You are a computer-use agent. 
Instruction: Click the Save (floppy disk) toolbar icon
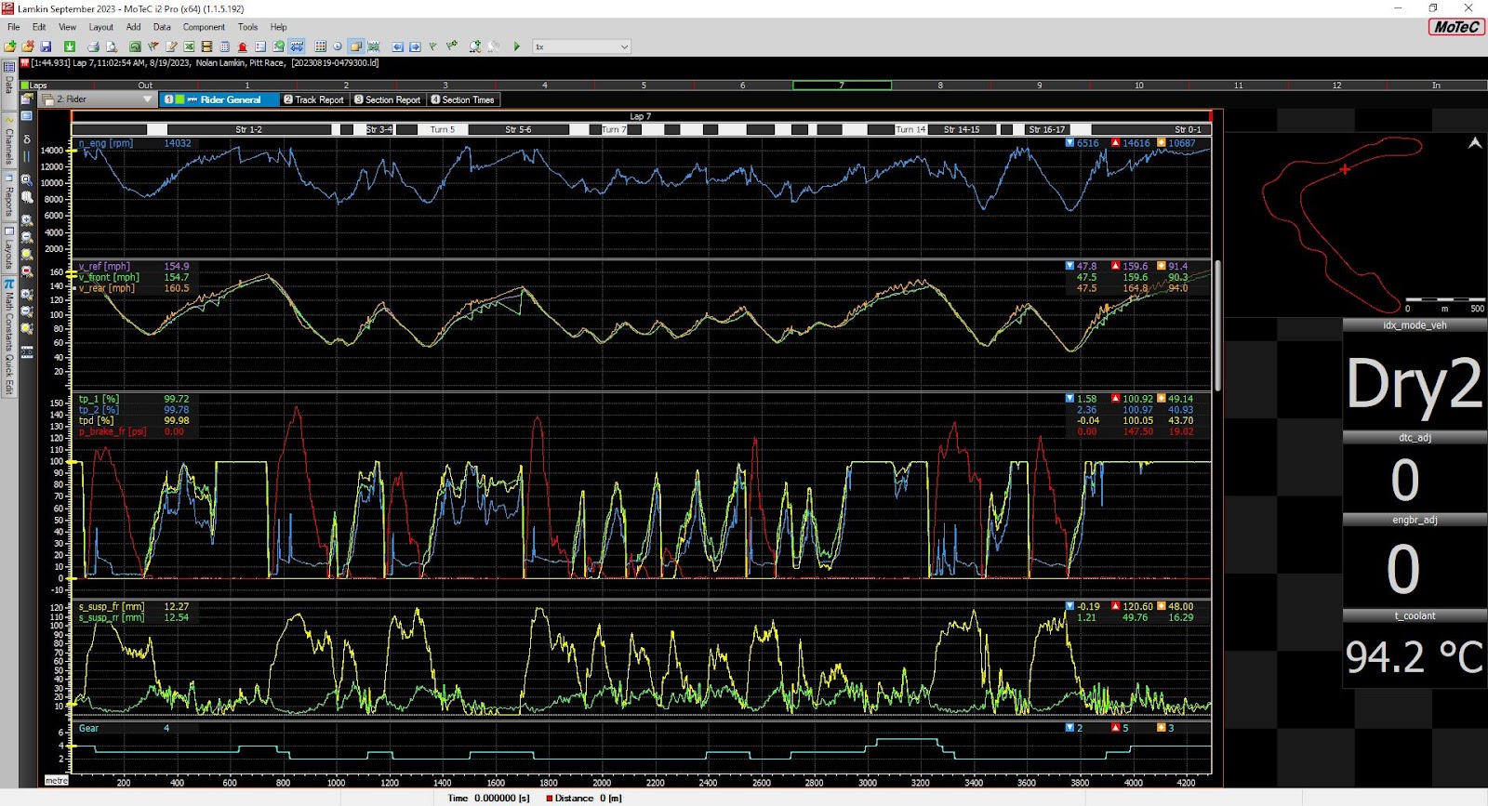(46, 46)
